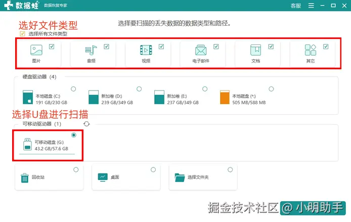Select the 本地磁盘 (C:) radio button

tap(73, 89)
